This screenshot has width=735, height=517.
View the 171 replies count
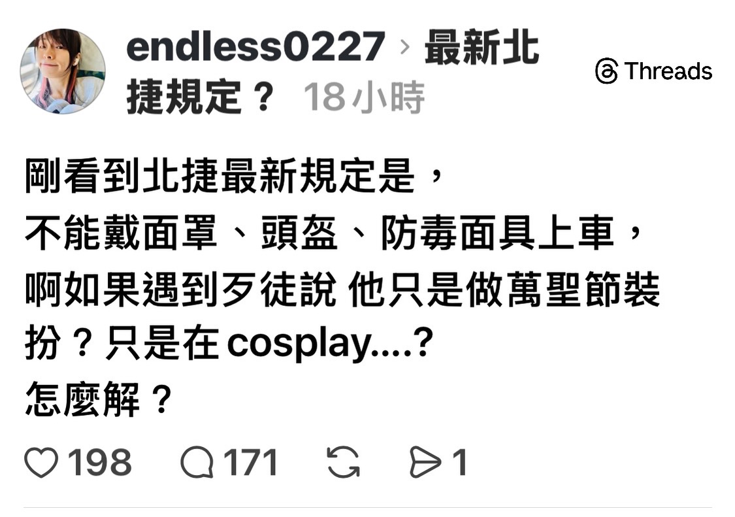(250, 463)
